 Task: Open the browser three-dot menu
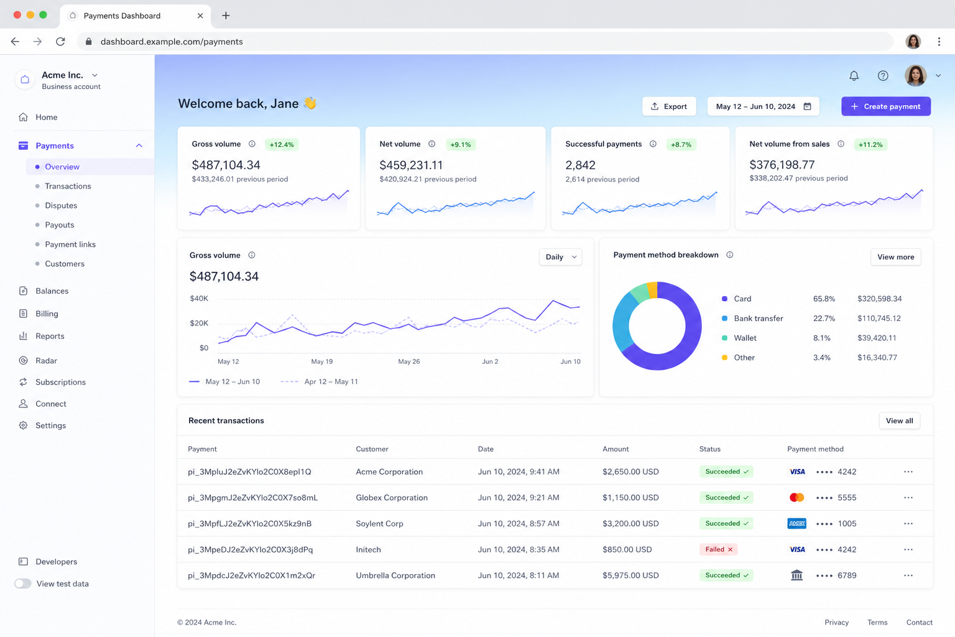pyautogui.click(x=939, y=42)
